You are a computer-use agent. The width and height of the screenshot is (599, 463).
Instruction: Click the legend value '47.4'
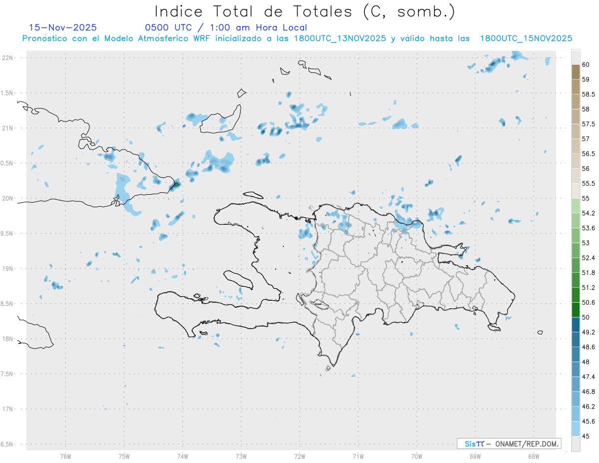coord(589,377)
